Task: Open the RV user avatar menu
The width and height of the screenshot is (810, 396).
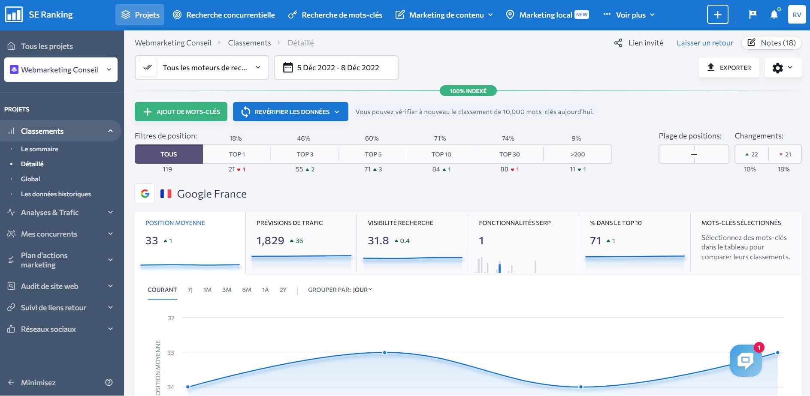Action: (x=797, y=15)
